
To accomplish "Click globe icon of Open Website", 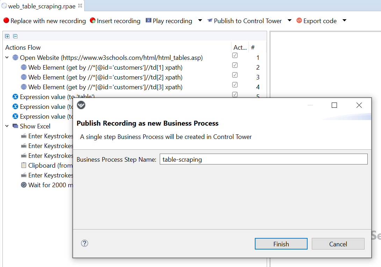I will tap(15, 58).
